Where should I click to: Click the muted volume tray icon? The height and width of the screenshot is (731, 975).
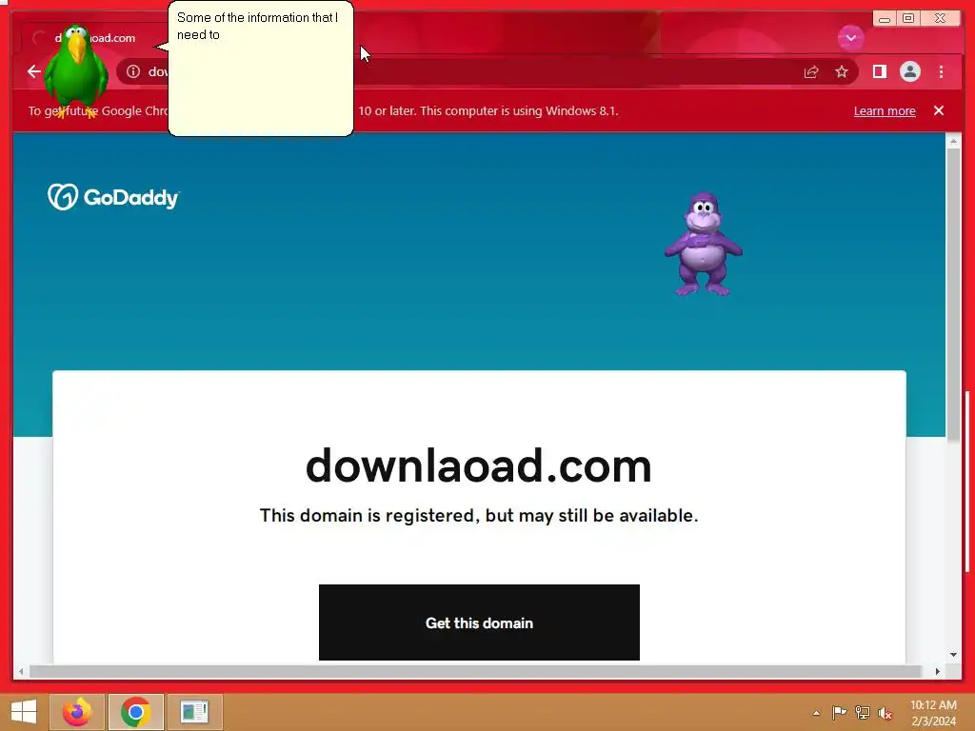coord(885,713)
